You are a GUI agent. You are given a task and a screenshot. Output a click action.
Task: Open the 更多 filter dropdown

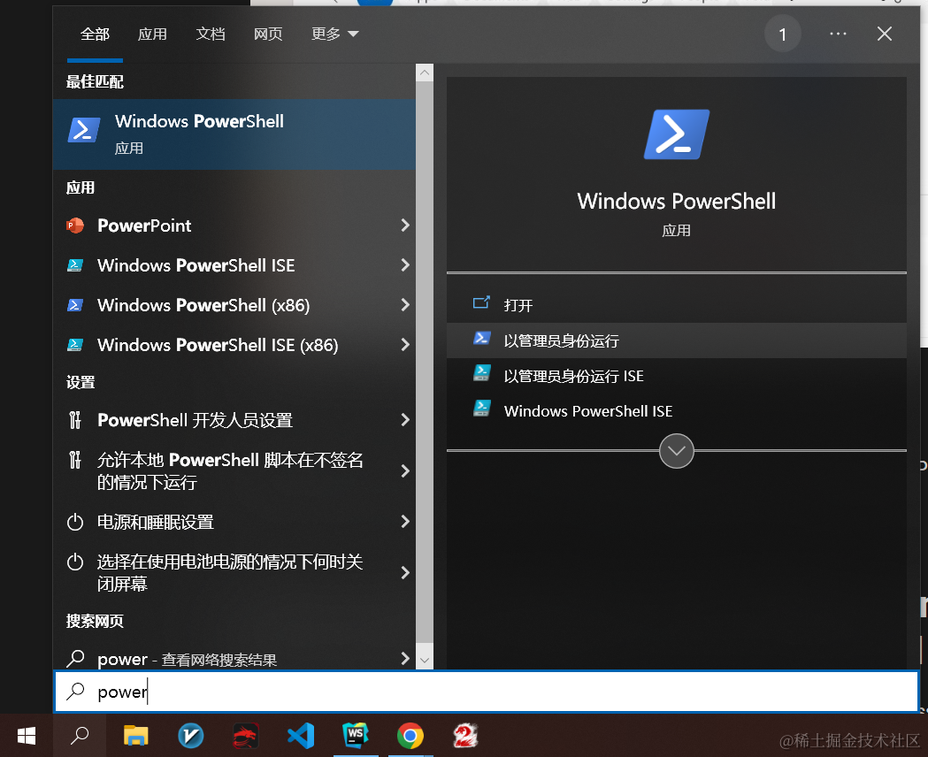click(x=334, y=34)
